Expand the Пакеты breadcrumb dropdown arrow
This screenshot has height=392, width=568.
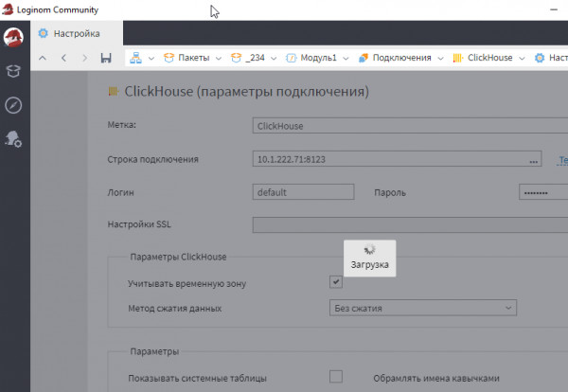point(219,59)
